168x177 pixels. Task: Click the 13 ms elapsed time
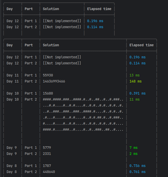[135, 75]
